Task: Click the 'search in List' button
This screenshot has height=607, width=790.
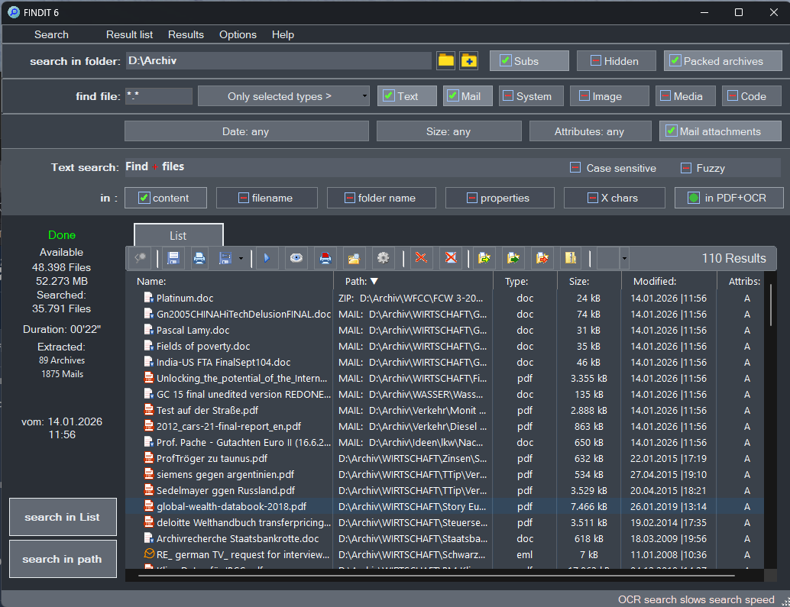Action: coord(63,517)
